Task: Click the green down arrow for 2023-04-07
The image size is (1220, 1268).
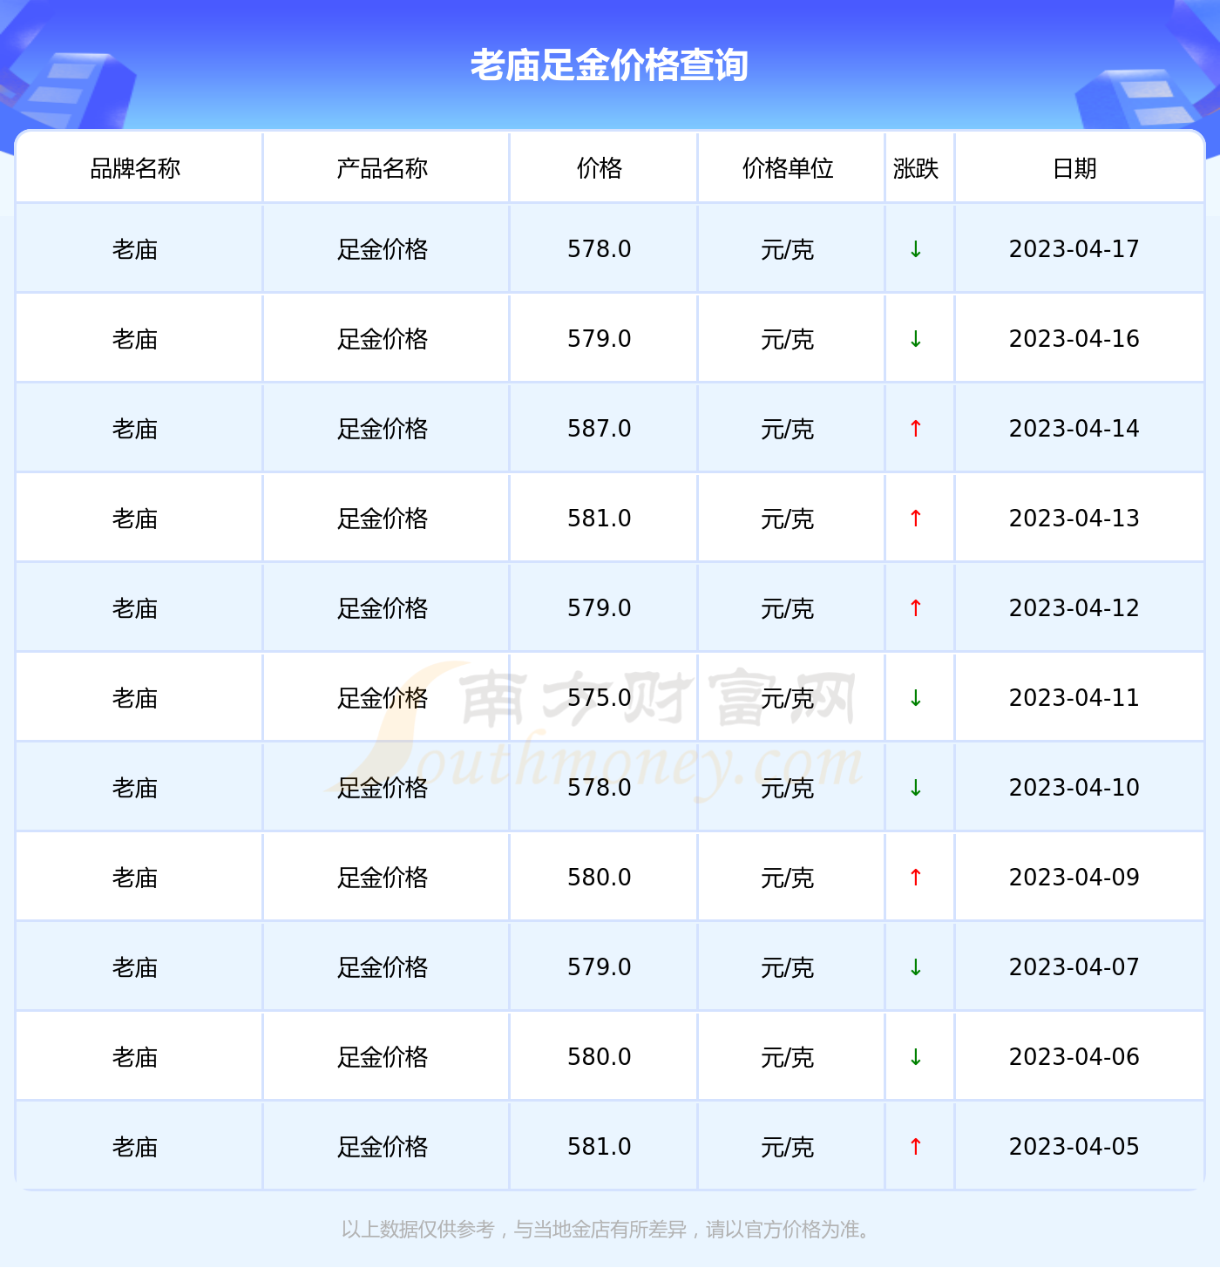Action: [916, 967]
